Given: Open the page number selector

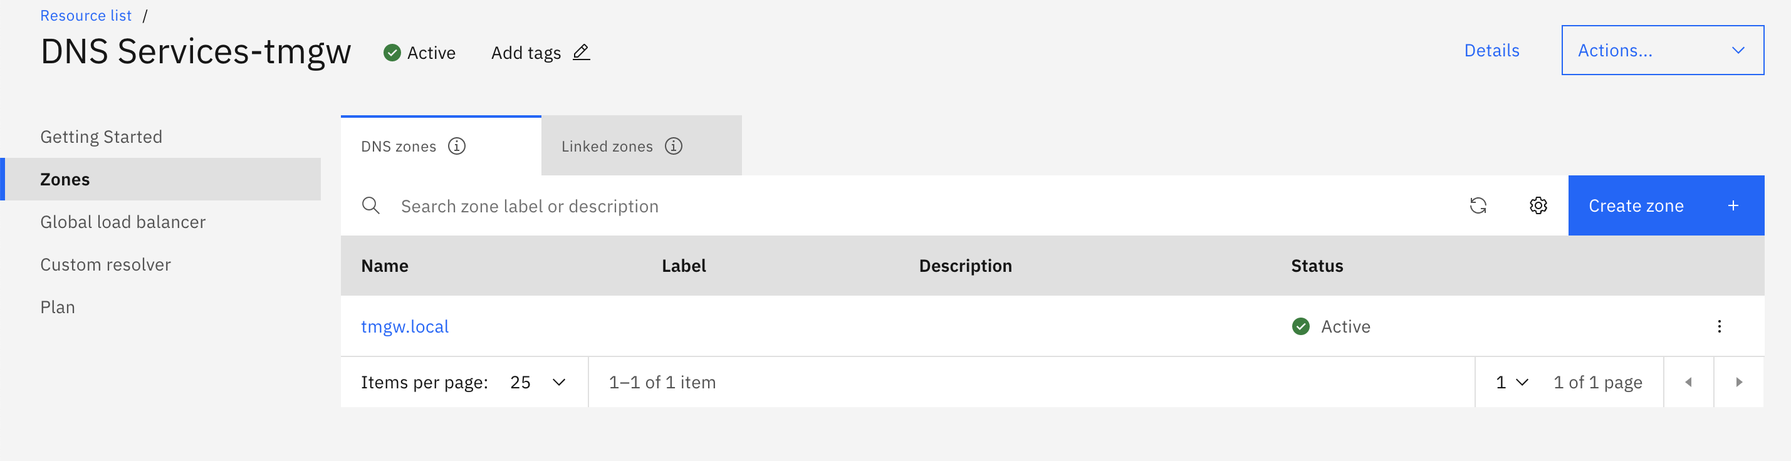Looking at the screenshot, I should coord(1512,383).
